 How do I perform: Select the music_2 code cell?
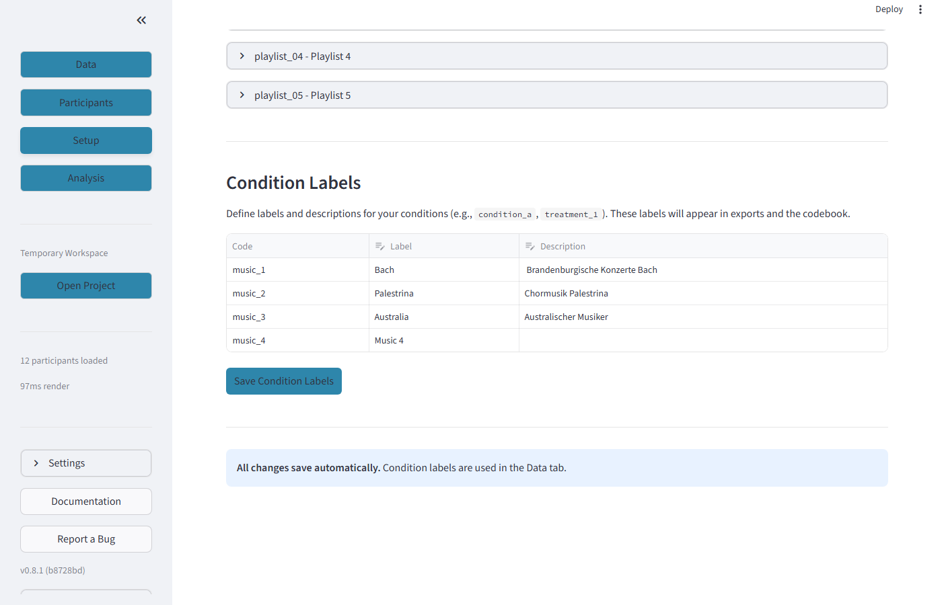tap(298, 293)
